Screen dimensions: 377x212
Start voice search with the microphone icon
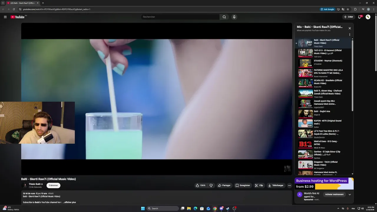234,17
